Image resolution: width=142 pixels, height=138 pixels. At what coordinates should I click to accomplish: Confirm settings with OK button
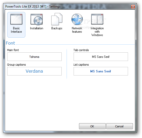pos(92,126)
